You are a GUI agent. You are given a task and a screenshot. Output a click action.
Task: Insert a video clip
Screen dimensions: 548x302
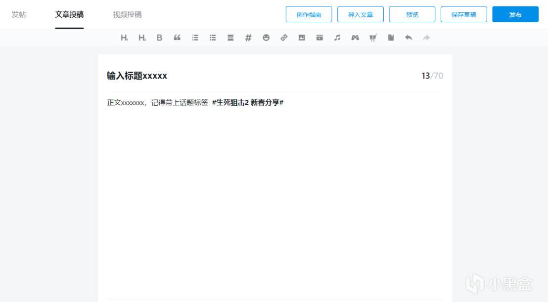[x=320, y=38]
